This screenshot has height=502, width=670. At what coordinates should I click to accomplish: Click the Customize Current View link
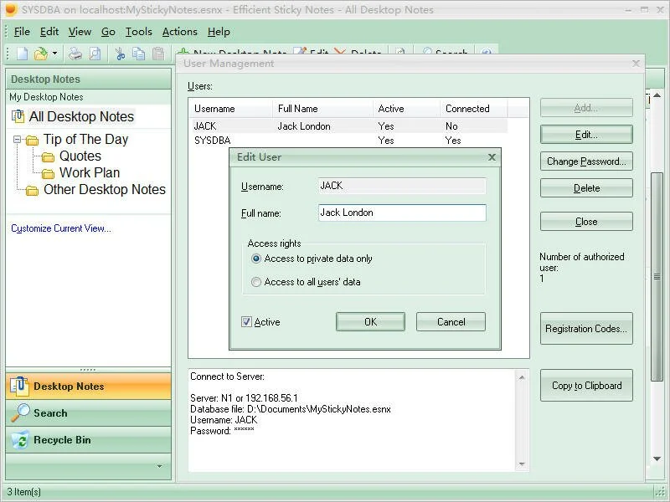click(60, 228)
